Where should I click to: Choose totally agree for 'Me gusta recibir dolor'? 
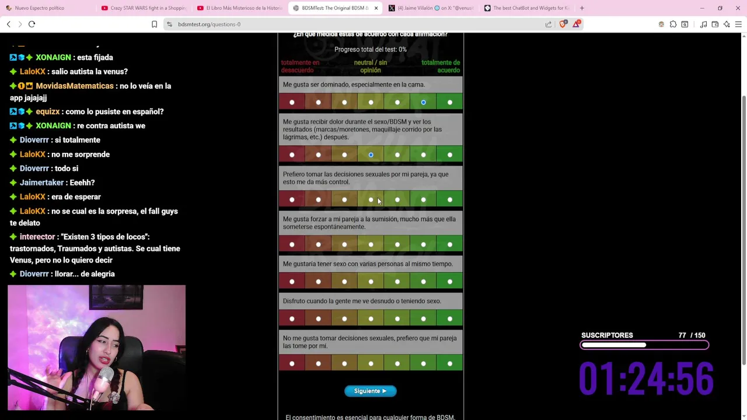point(449,155)
